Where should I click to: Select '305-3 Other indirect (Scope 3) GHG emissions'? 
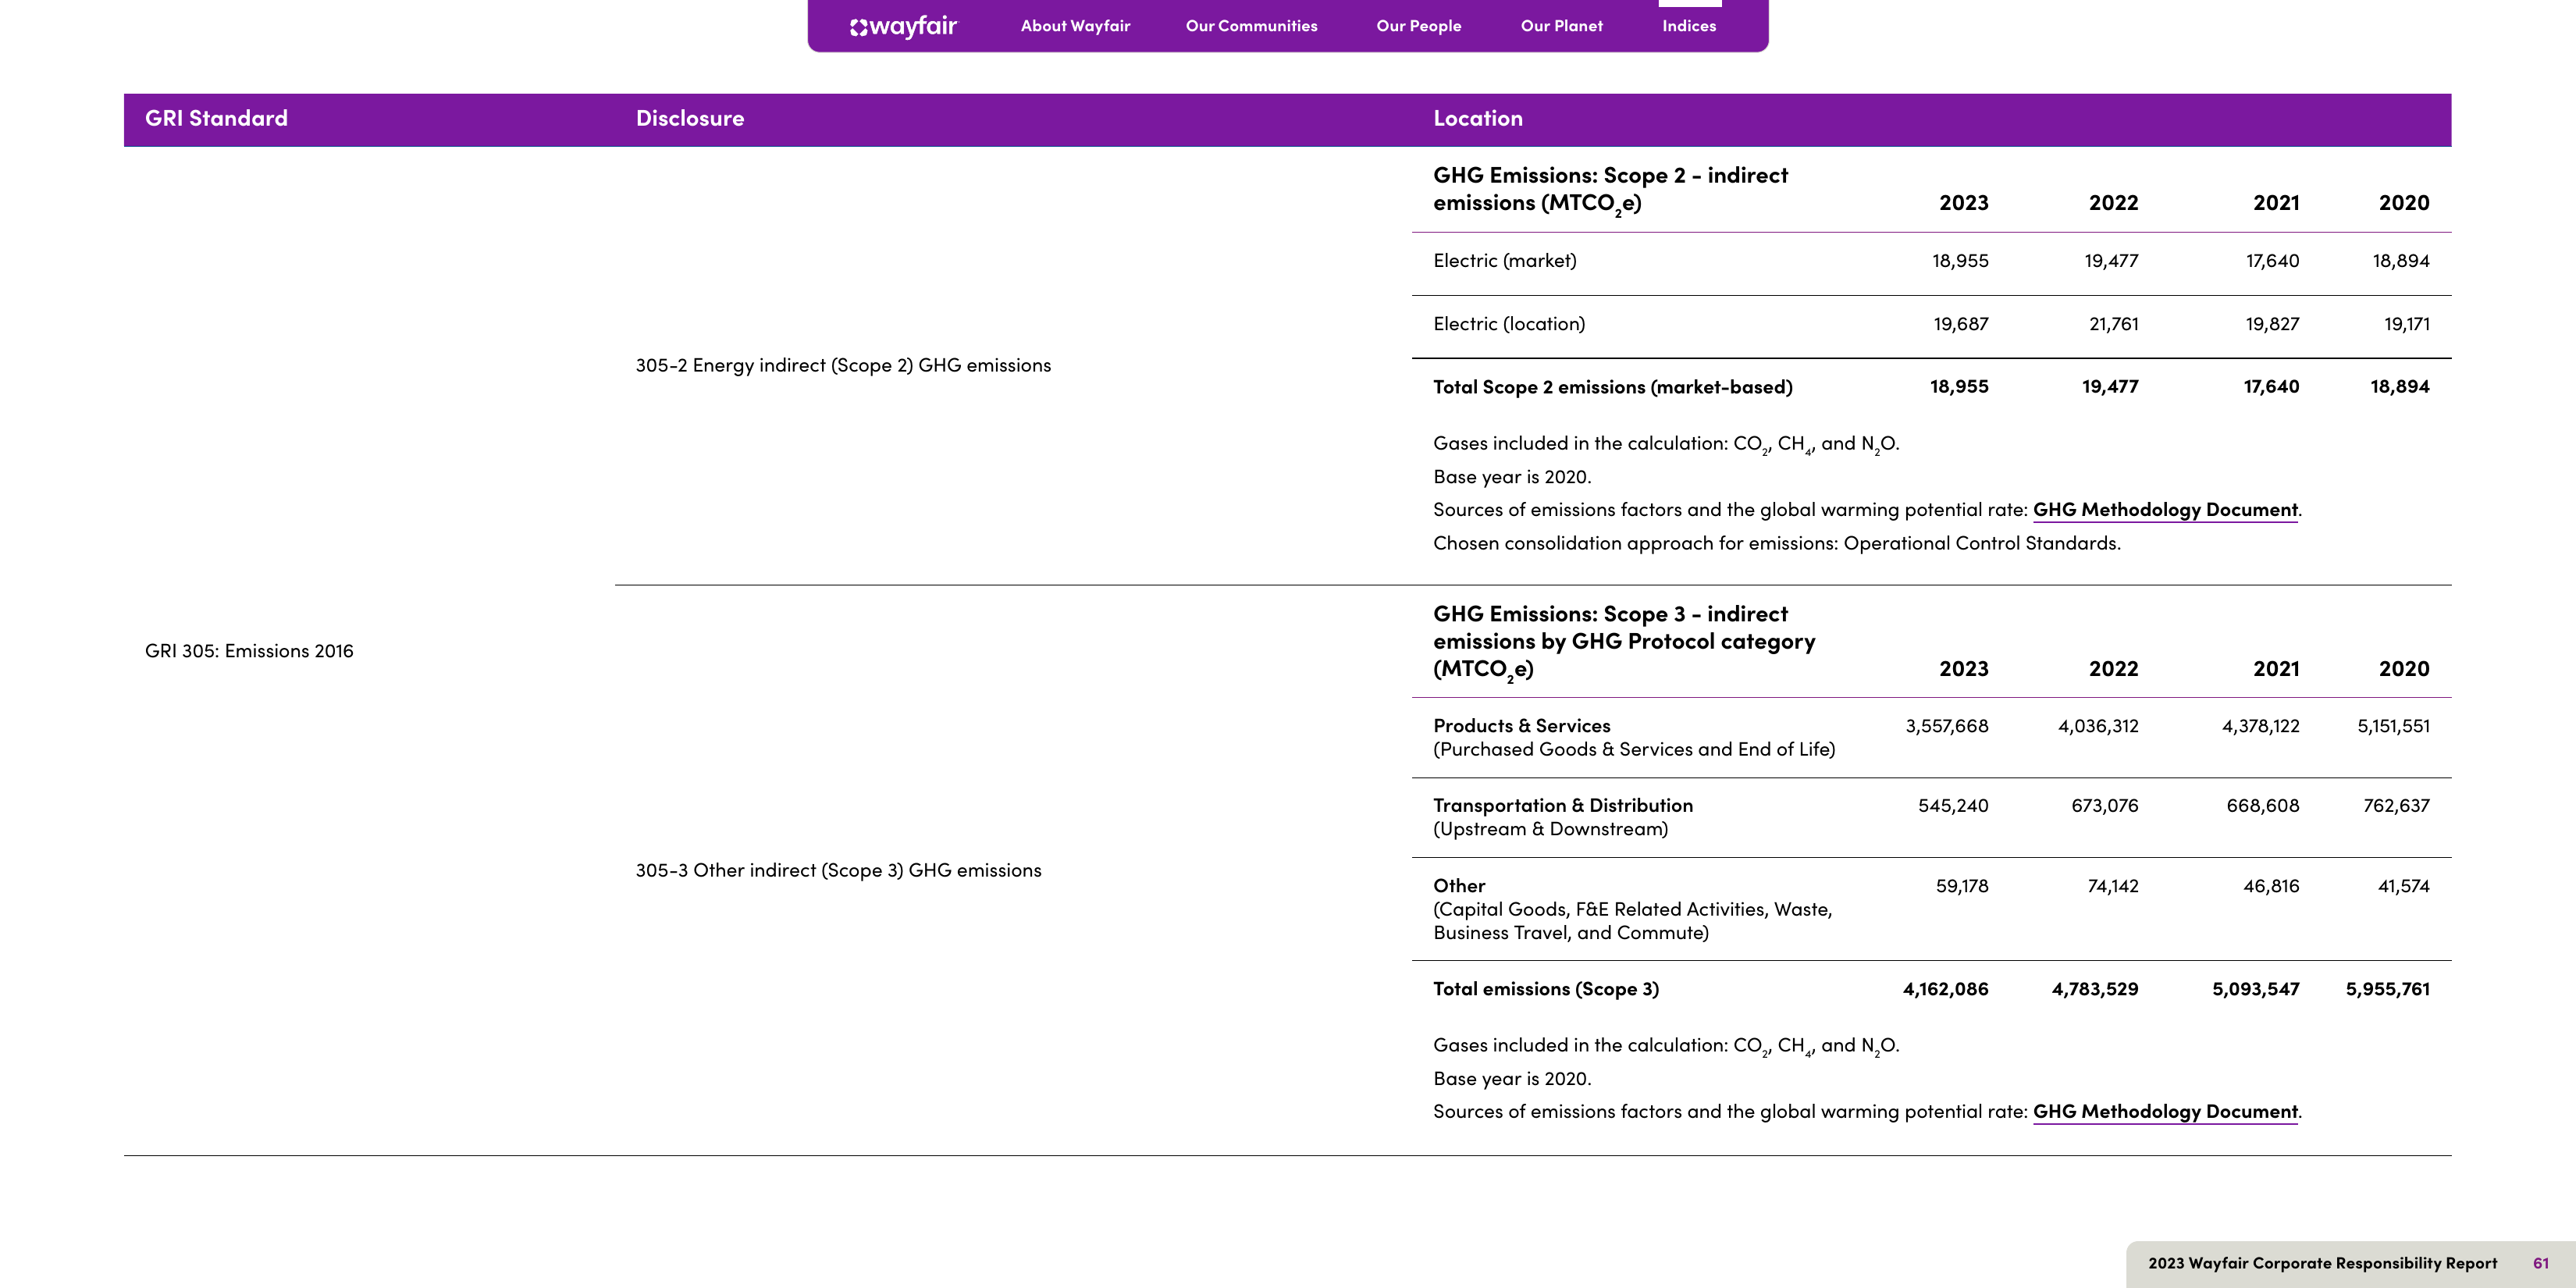pyautogui.click(x=838, y=871)
